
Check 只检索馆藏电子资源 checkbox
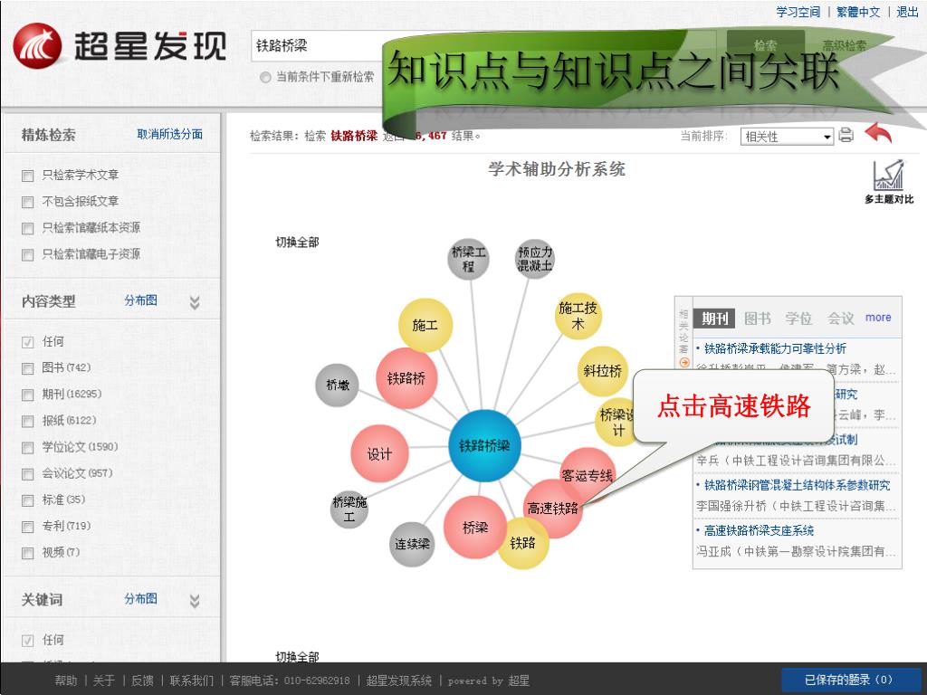click(x=27, y=254)
